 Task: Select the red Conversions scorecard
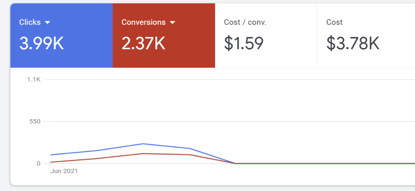click(x=164, y=35)
